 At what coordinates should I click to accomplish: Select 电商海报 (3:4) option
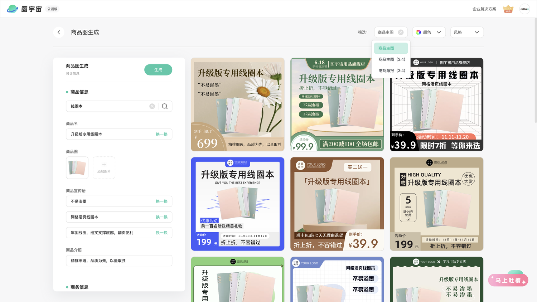(392, 70)
